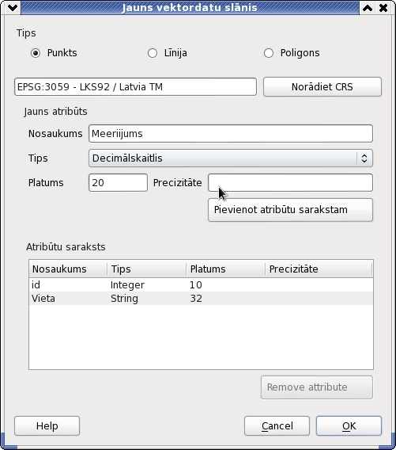Select the id attribute row
Image resolution: width=396 pixels, height=450 pixels.
click(x=201, y=285)
